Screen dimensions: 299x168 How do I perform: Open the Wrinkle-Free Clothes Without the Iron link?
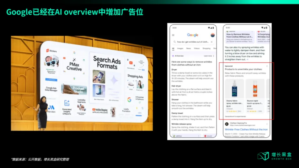tap(246, 129)
